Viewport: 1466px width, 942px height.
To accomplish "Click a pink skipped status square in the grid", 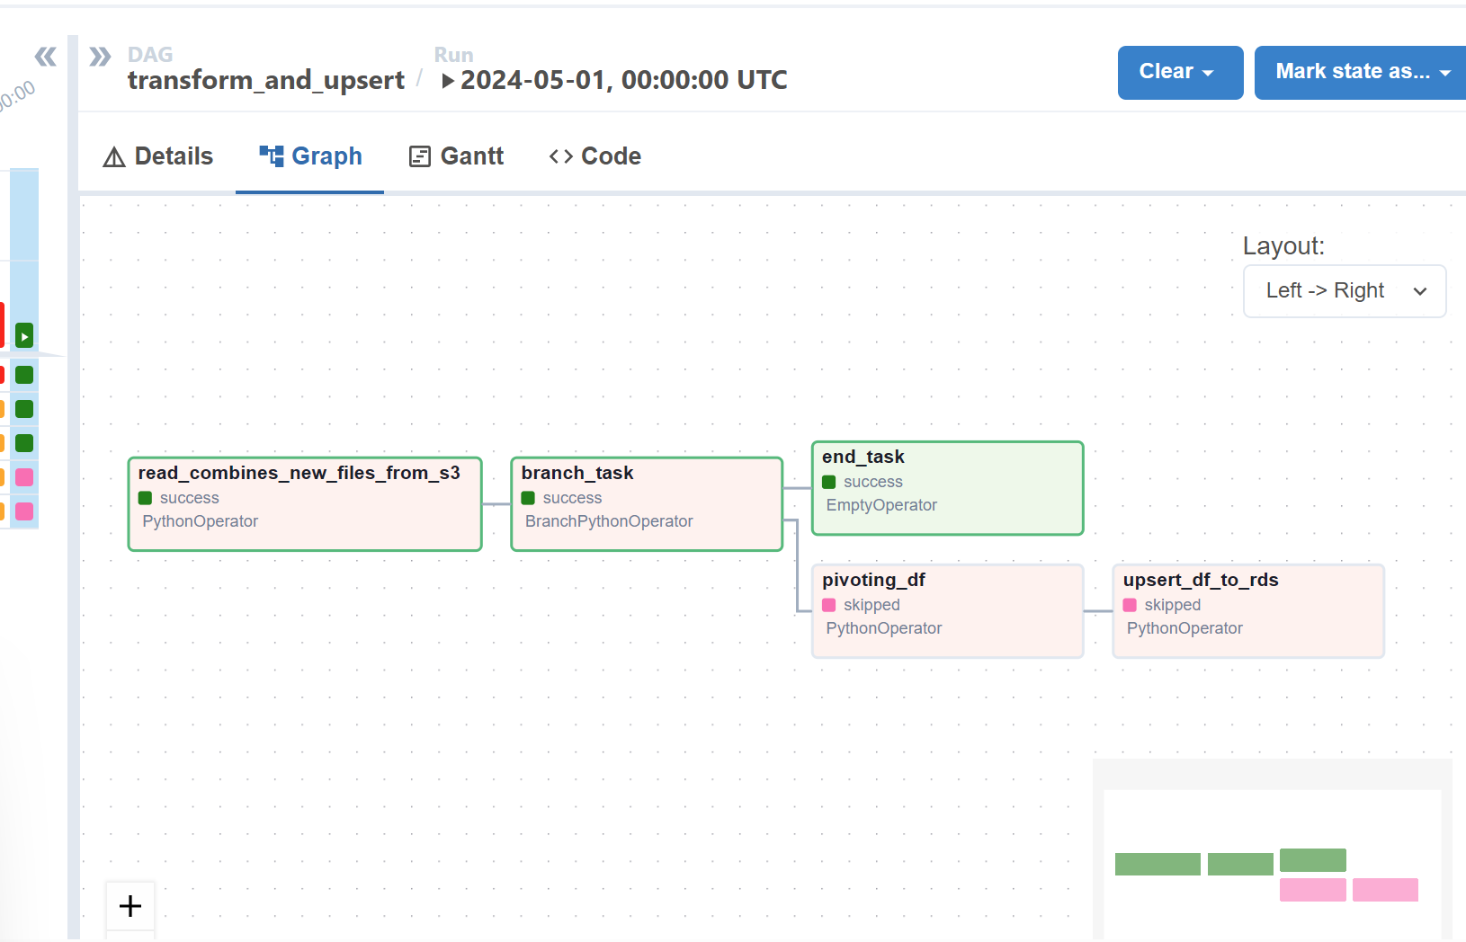I will (23, 478).
